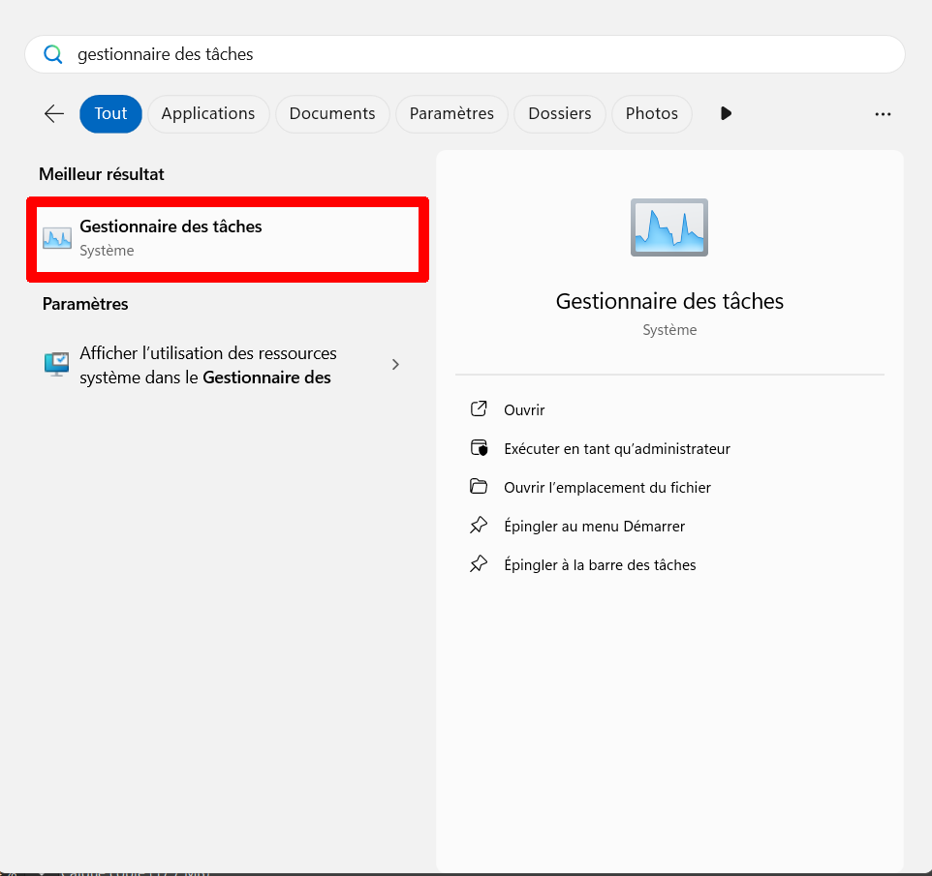Open the Gestionnaire des tâches best result
The image size is (932, 876).
[x=227, y=238]
